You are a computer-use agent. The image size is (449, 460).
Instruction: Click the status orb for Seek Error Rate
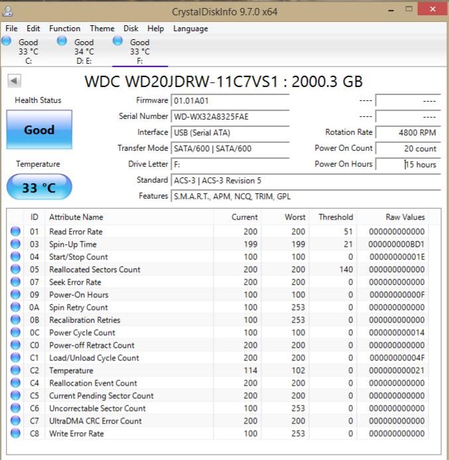pyautogui.click(x=15, y=281)
